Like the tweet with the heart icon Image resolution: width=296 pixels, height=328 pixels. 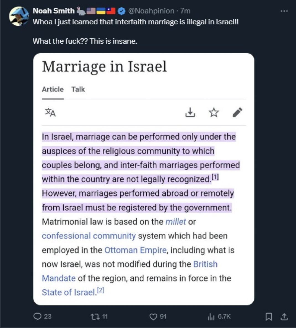click(153, 316)
